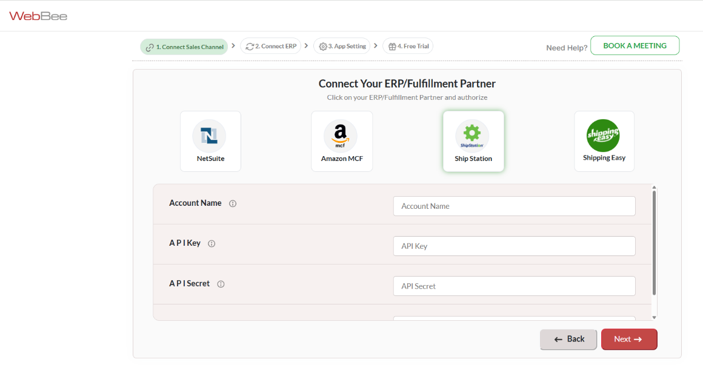Go to step 4 Free Trial

click(408, 46)
